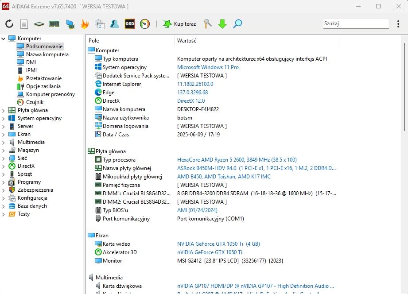Select the DESKTOP-F4J4822 value
Viewport: 408px width, 294px height.
point(198,109)
